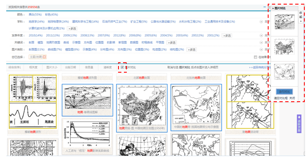The width and height of the screenshot is (306, 159).
Task: Filter subject by 石油天然气工业(7%)
Action: pyautogui.click(x=115, y=22)
